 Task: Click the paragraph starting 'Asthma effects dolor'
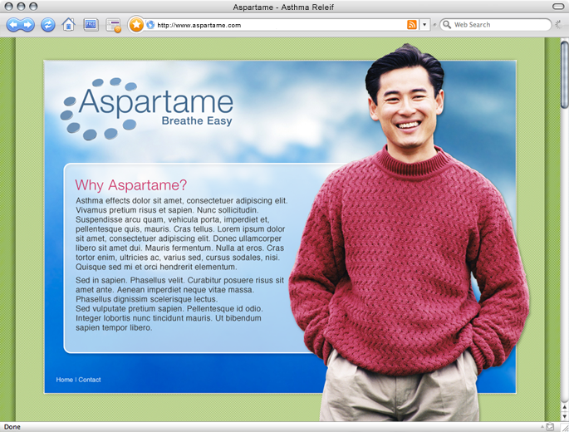click(x=181, y=233)
